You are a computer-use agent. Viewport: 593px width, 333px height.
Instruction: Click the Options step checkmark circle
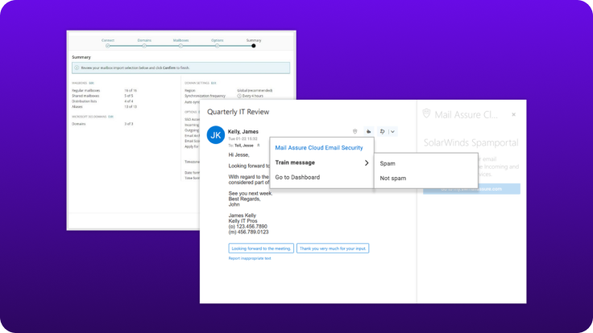217,46
